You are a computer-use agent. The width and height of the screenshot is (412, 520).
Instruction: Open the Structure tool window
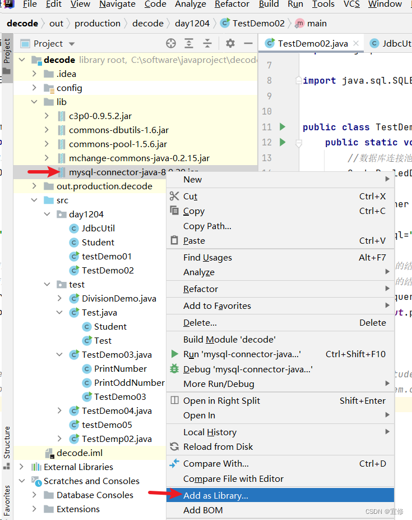6,444
